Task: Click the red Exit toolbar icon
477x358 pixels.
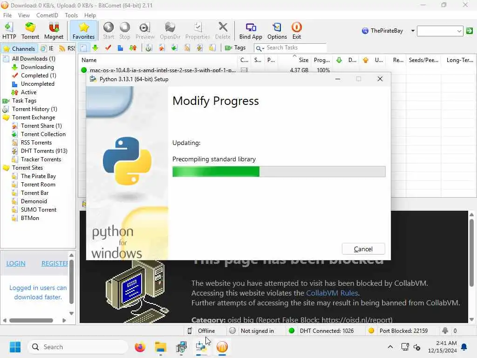Action: [x=297, y=31]
